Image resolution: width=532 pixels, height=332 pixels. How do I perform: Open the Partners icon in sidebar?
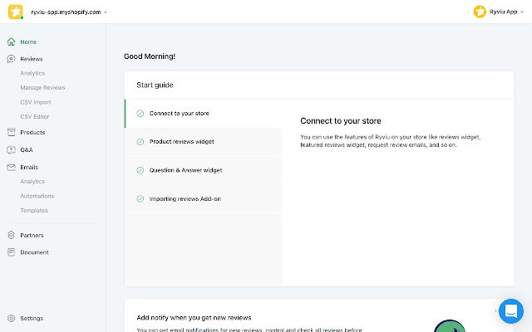click(11, 235)
